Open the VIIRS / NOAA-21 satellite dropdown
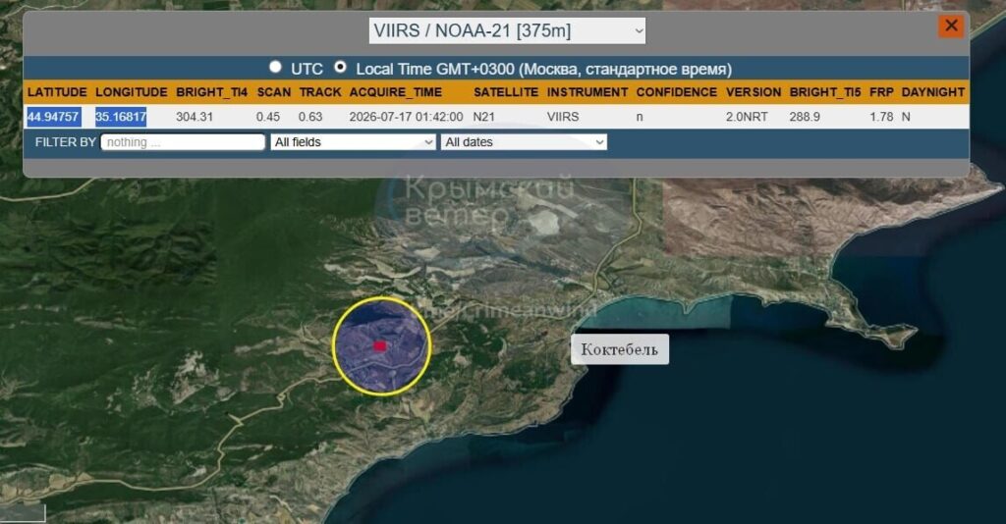The height and width of the screenshot is (524, 1006). tap(507, 30)
